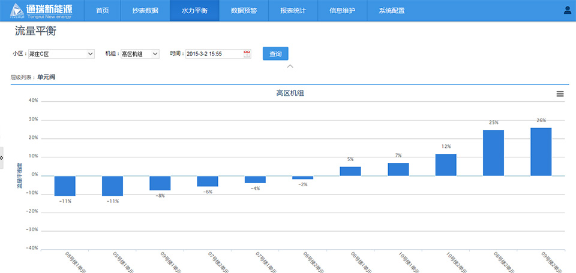Switch to the 数据预警 tab
Image resolution: width=576 pixels, height=273 pixels.
[244, 11]
